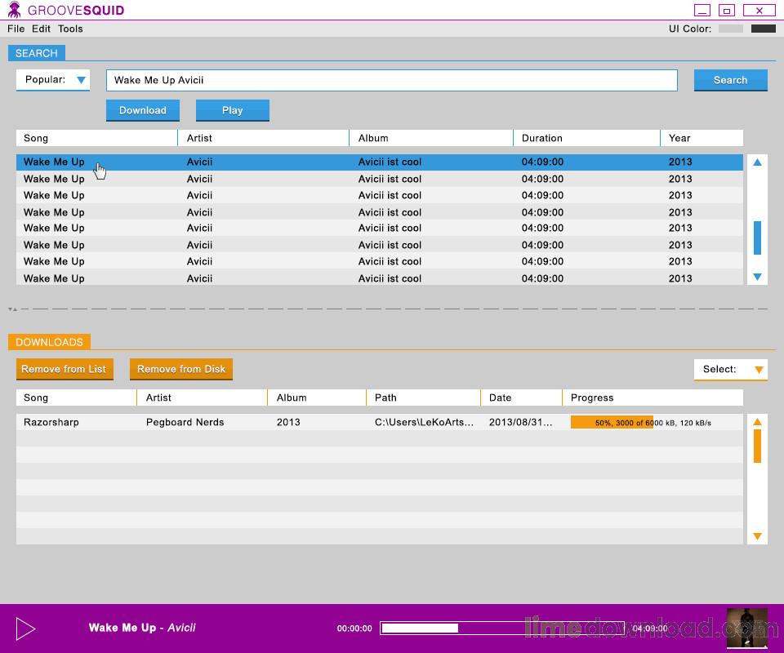The height and width of the screenshot is (653, 784).
Task: Choose the light gray UI Color swatch
Action: (730, 29)
